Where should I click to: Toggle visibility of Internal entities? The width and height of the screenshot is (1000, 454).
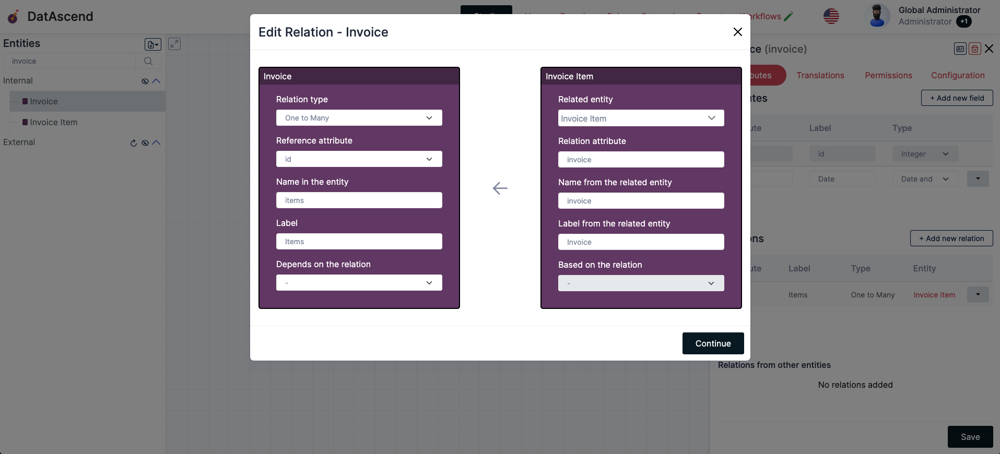point(145,81)
